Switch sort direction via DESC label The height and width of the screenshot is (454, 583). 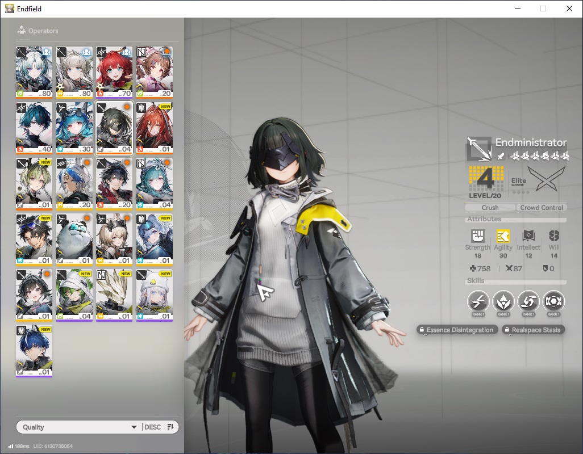click(152, 427)
